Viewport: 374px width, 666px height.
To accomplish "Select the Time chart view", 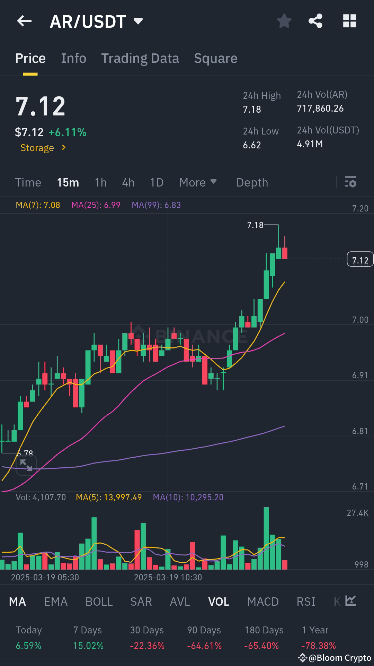I will (28, 182).
